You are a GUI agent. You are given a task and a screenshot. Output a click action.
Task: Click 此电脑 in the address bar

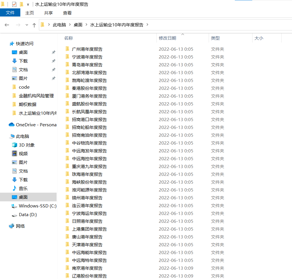coord(60,25)
